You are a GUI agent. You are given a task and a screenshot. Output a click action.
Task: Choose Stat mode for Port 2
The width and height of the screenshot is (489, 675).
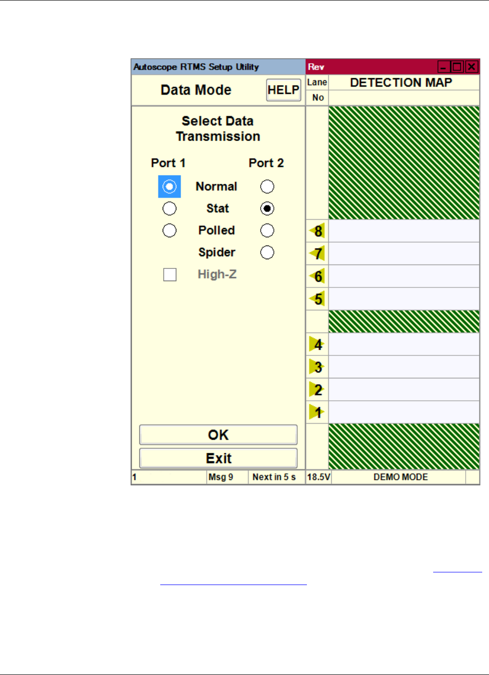click(x=267, y=209)
